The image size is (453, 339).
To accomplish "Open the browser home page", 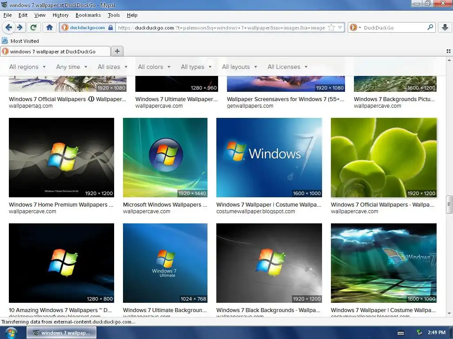I will 50,27.
